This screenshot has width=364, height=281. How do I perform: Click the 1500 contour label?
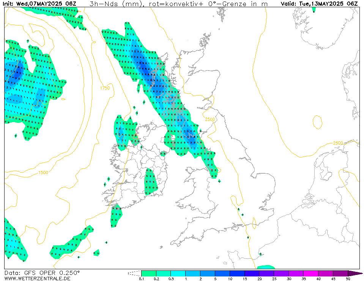pyautogui.click(x=43, y=173)
